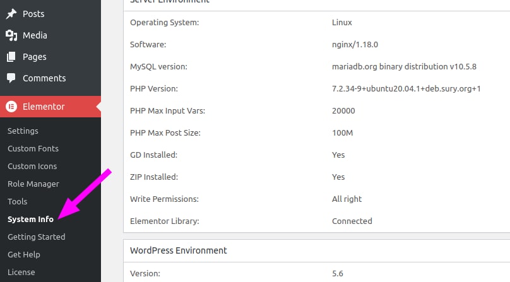Click the PHP Max Post Size label
The height and width of the screenshot is (282, 510).
point(165,132)
